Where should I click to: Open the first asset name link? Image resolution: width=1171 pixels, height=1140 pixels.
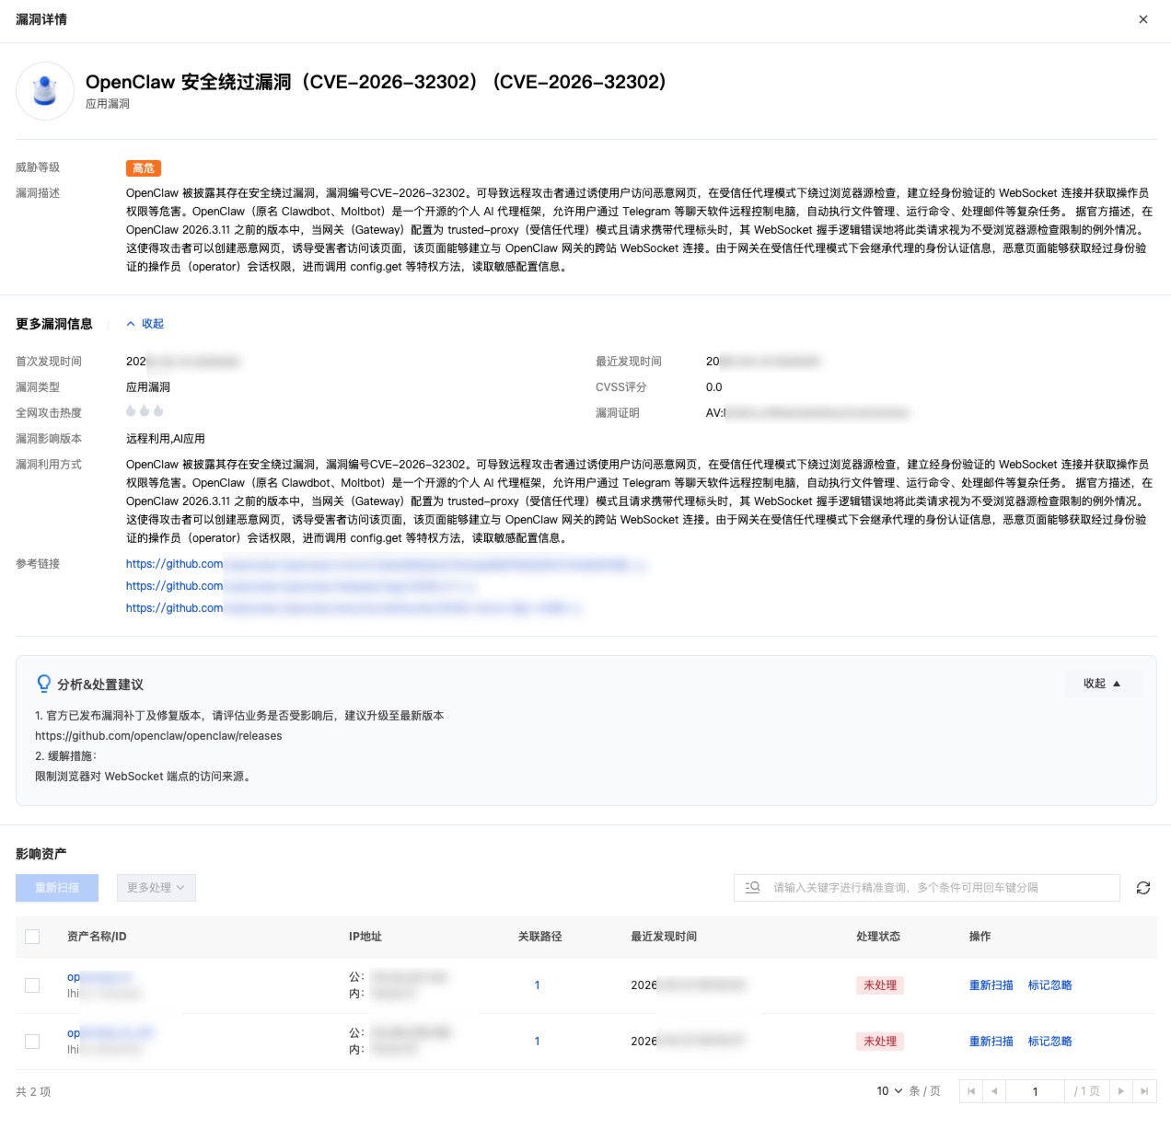tap(99, 977)
